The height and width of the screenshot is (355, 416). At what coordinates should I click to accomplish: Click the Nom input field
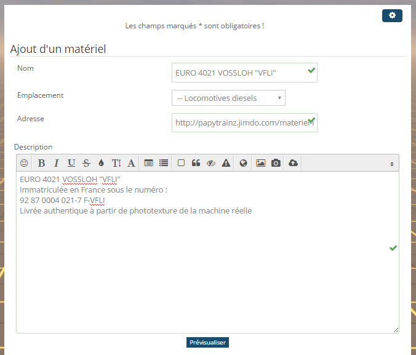244,73
